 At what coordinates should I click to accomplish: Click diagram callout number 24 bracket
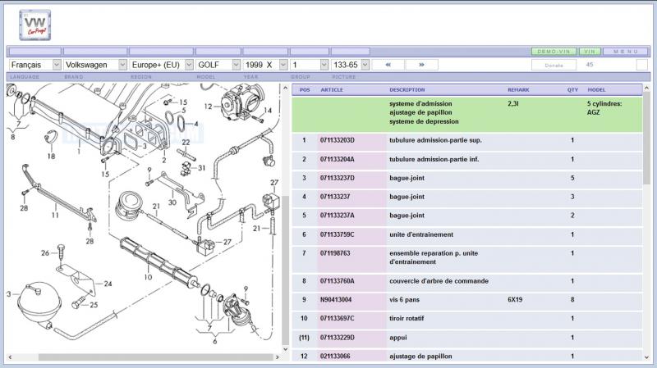(x=108, y=284)
